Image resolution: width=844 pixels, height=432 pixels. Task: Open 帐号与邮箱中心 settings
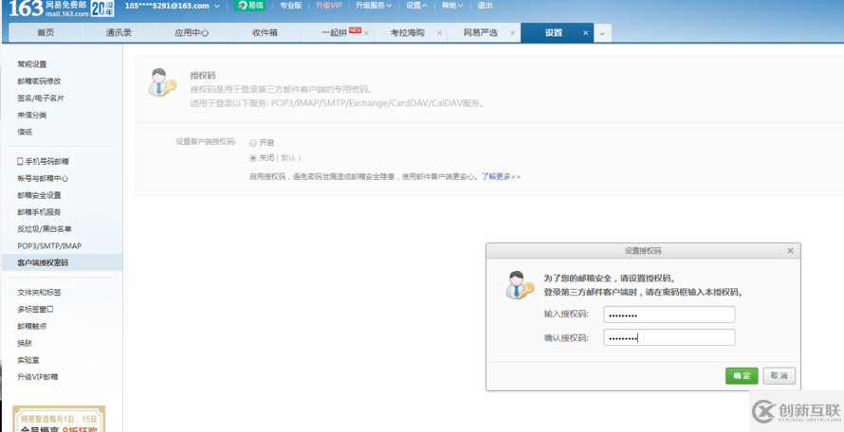point(43,178)
